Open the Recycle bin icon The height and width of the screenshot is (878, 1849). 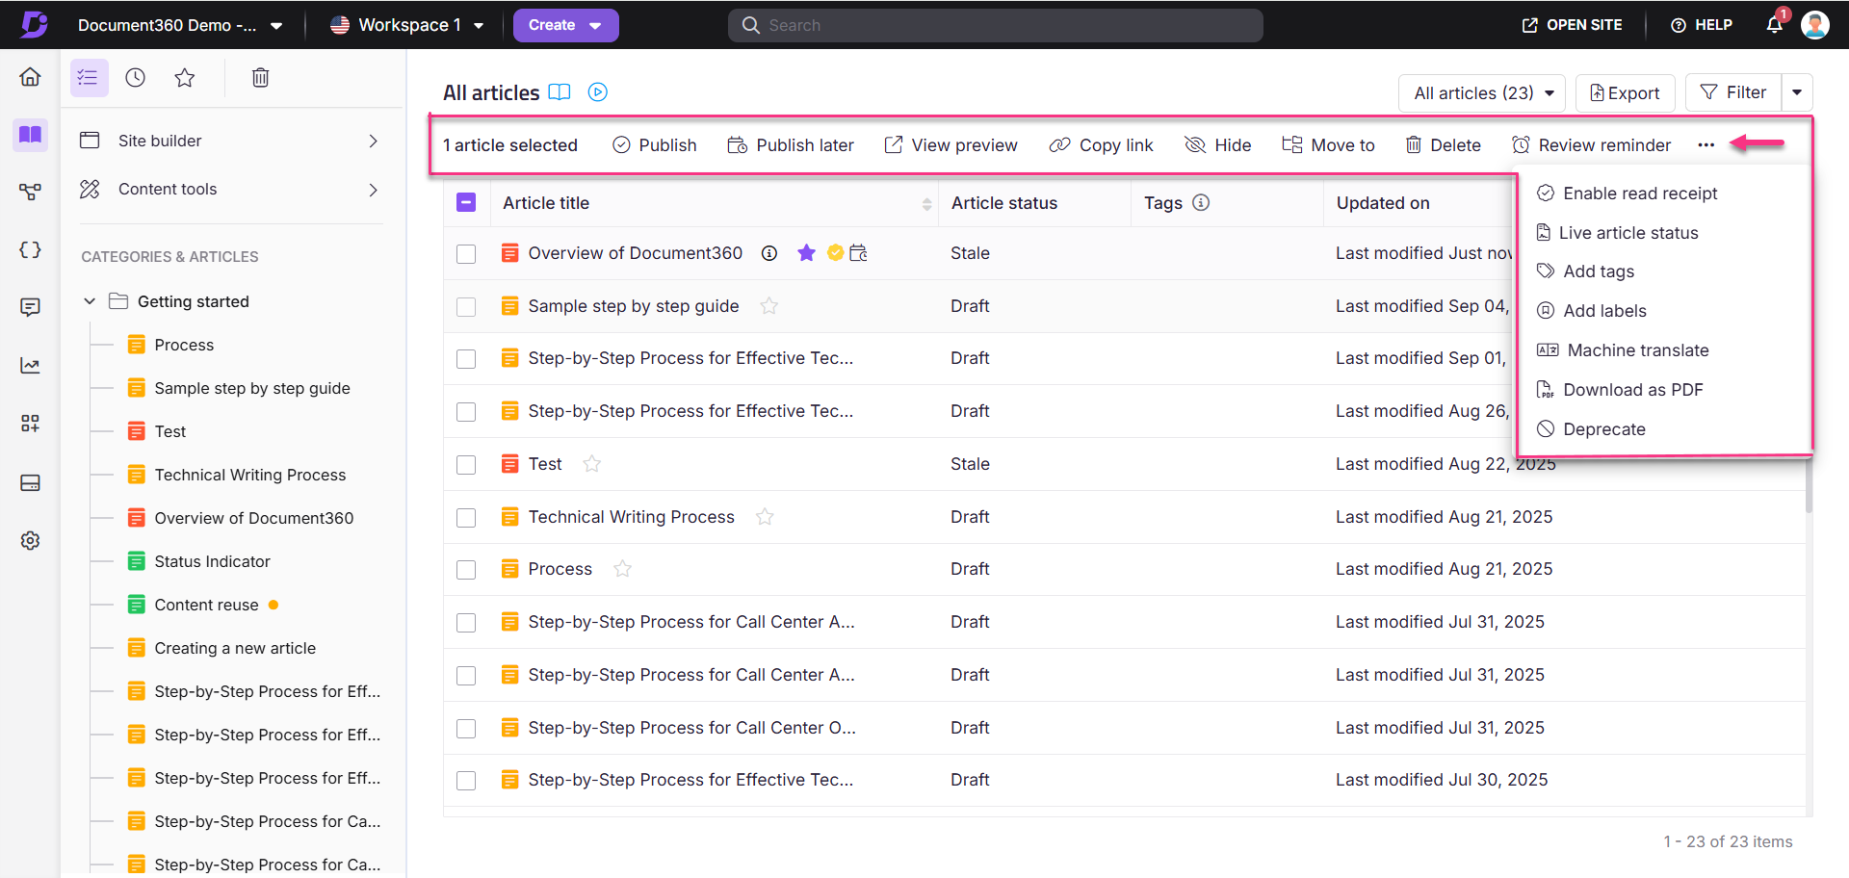(x=260, y=78)
